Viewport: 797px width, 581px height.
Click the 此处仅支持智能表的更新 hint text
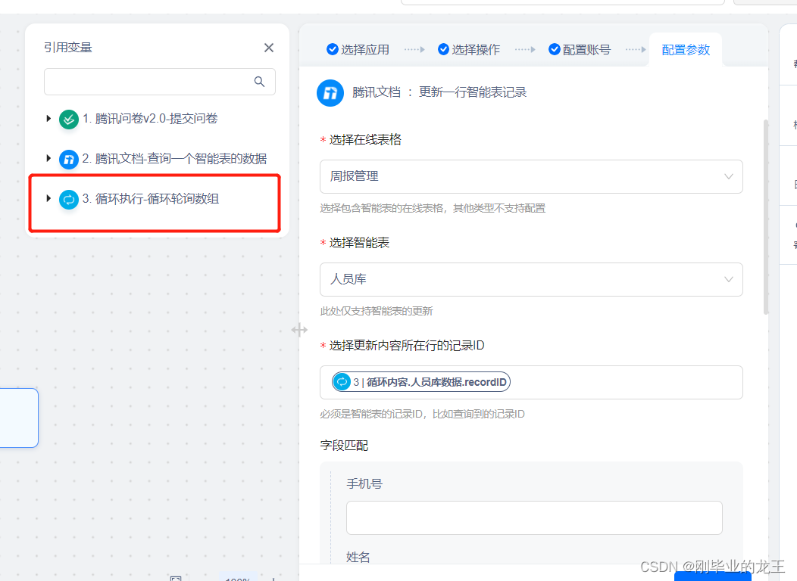pos(376,311)
